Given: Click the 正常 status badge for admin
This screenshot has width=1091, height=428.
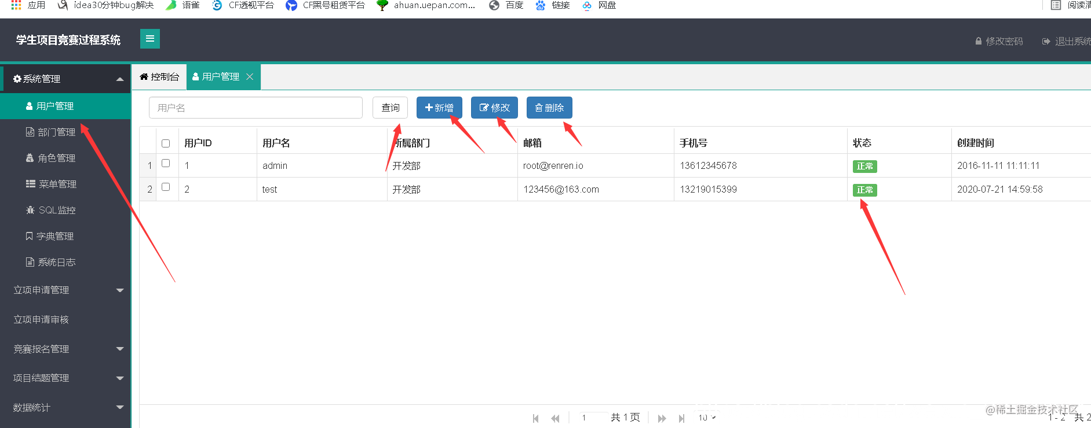Looking at the screenshot, I should tap(865, 167).
